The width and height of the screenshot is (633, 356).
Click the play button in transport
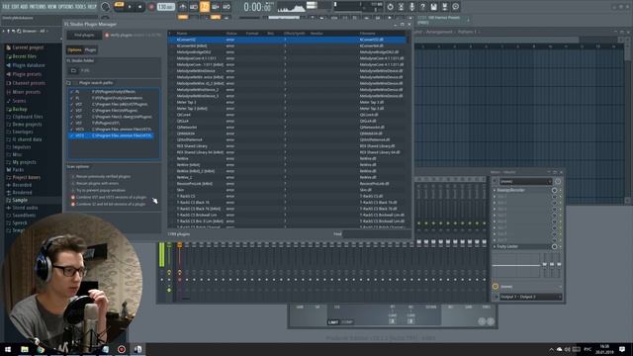click(x=130, y=7)
